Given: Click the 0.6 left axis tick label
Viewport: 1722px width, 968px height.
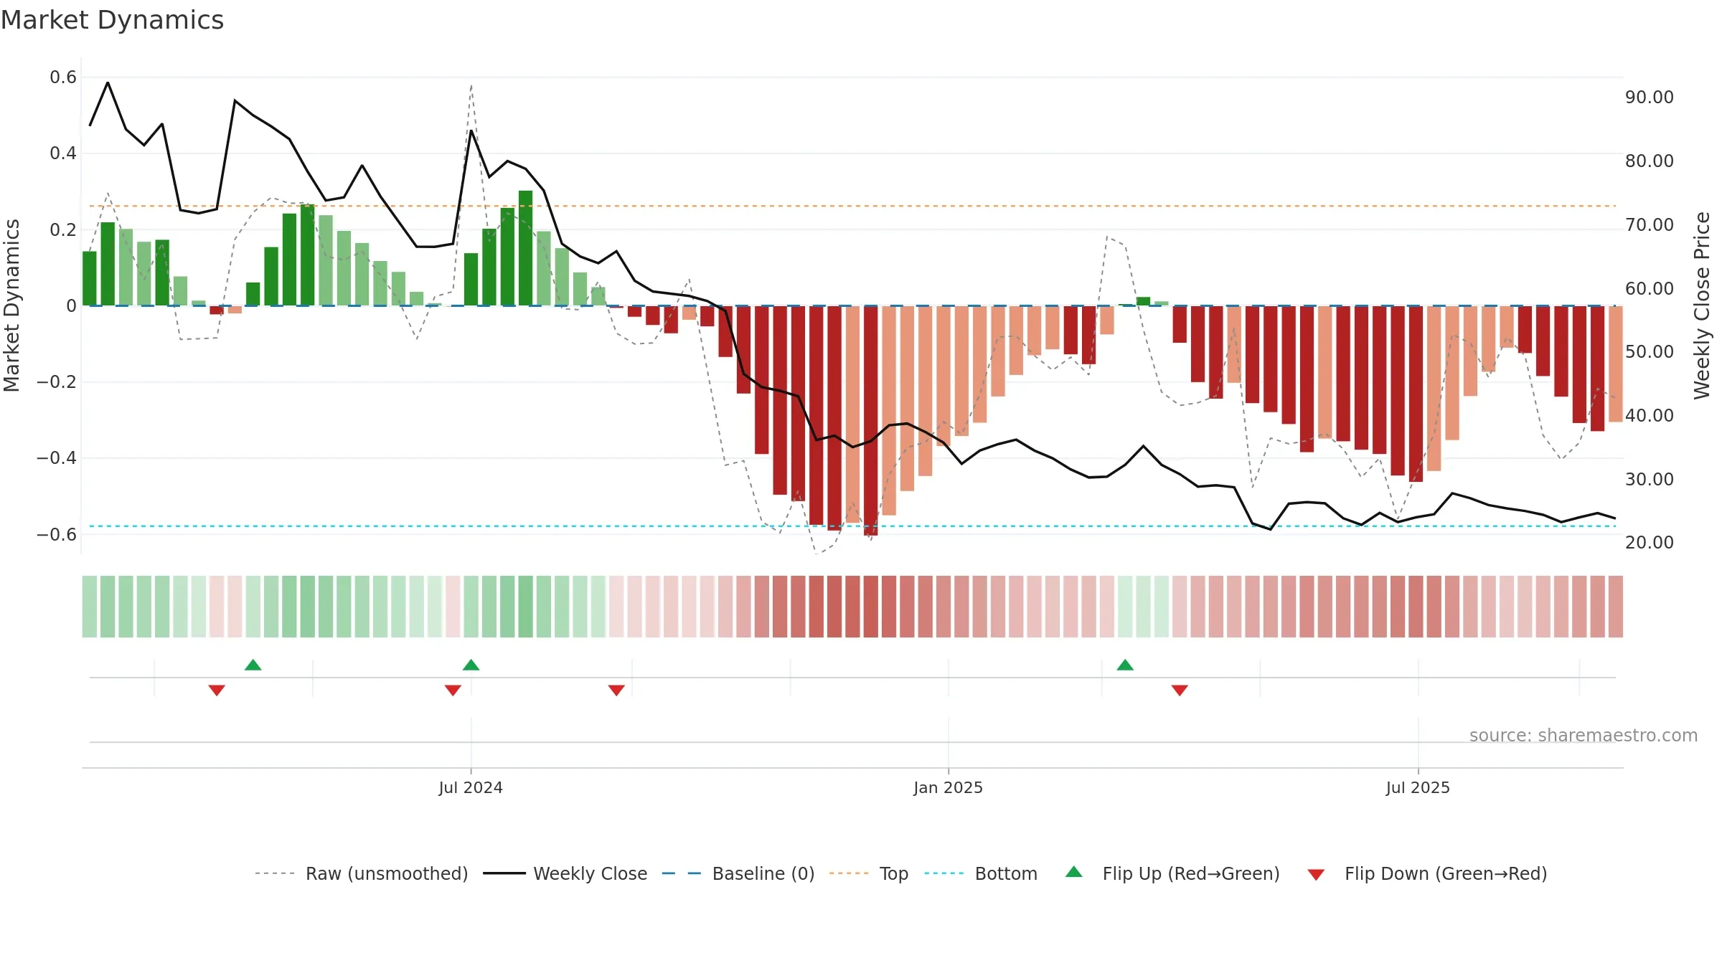Looking at the screenshot, I should pyautogui.click(x=63, y=77).
